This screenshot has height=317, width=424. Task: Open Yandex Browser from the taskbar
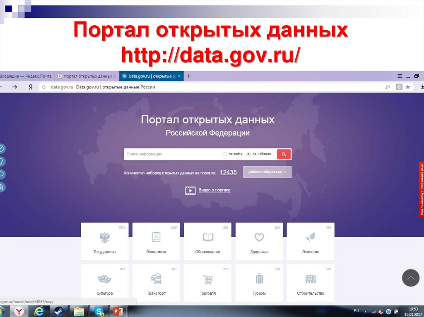[19, 312]
